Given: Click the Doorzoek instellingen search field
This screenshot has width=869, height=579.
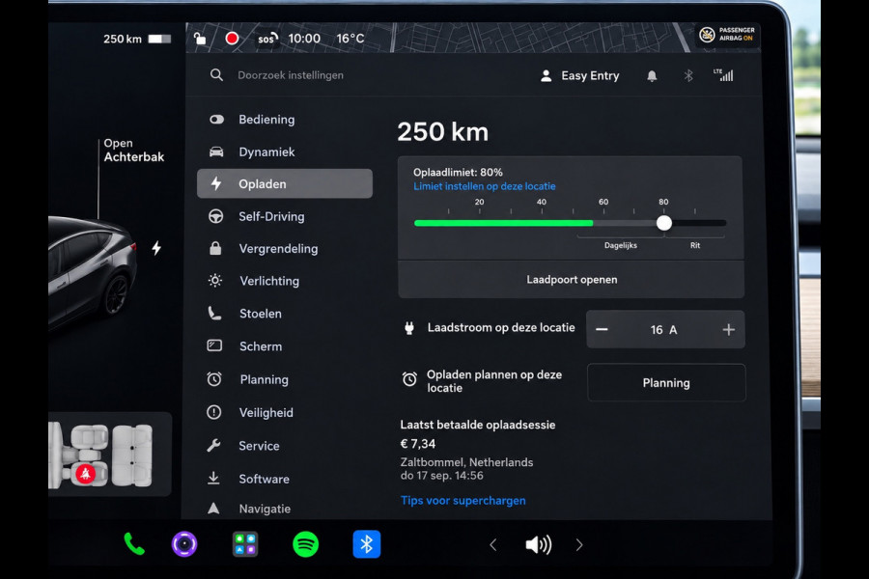Looking at the screenshot, I should coord(291,75).
